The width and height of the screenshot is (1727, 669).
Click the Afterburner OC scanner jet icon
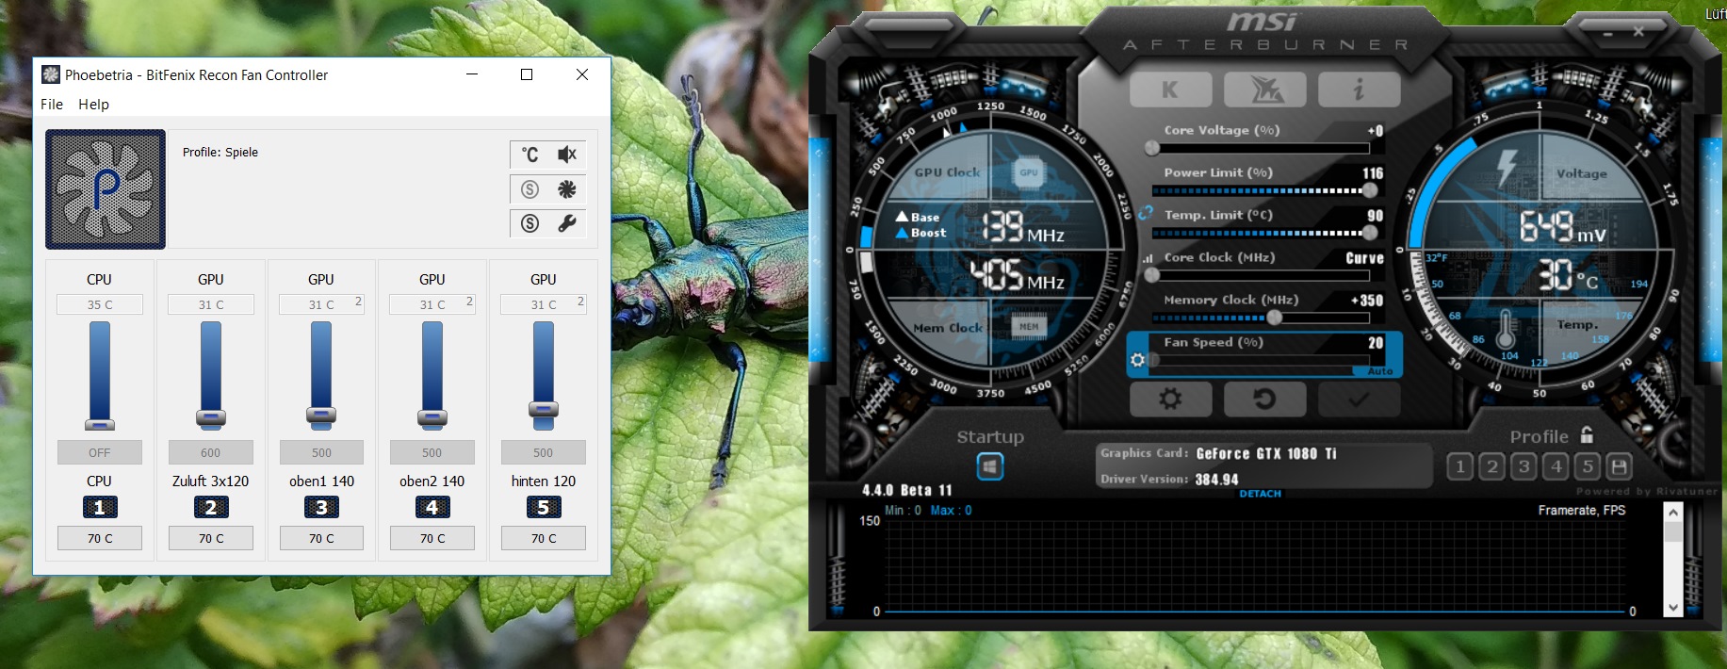point(1264,90)
